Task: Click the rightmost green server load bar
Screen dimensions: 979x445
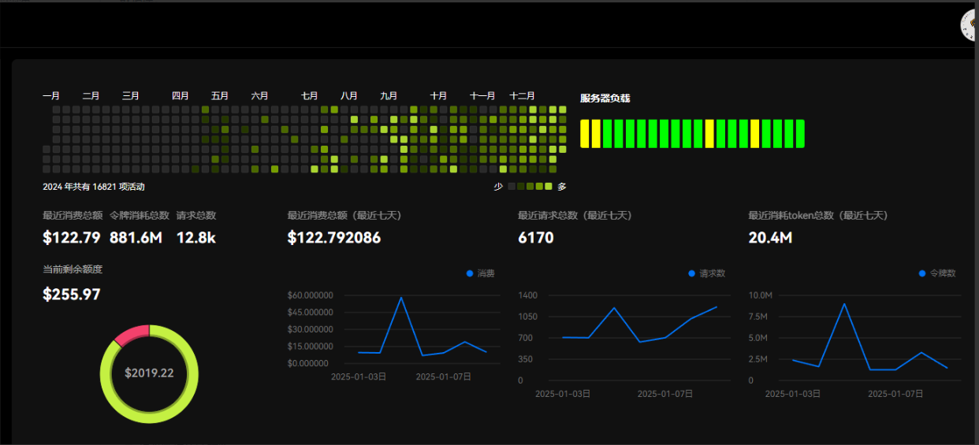Action: pyautogui.click(x=800, y=134)
